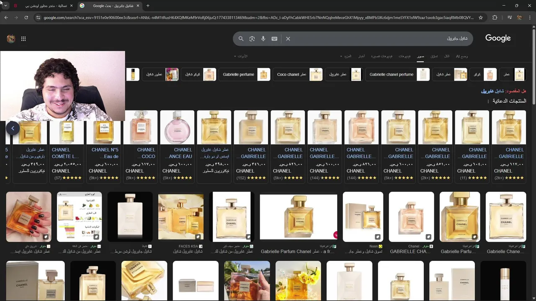Close the Google search tab
536x301 pixels.
(x=138, y=6)
